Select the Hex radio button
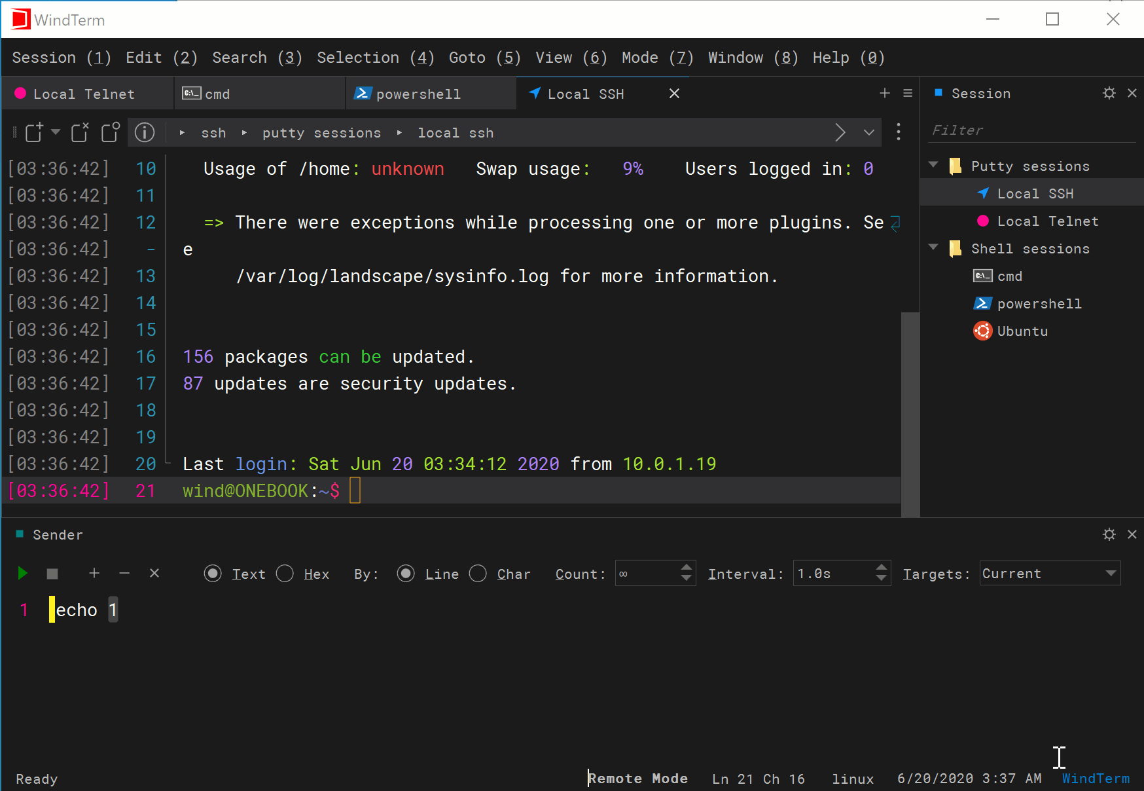This screenshot has height=791, width=1144. (285, 574)
